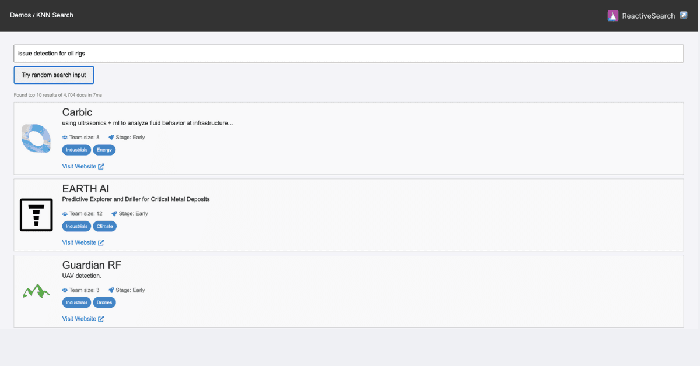
Task: Select the Drones tag on Guardian RF
Action: (x=104, y=302)
